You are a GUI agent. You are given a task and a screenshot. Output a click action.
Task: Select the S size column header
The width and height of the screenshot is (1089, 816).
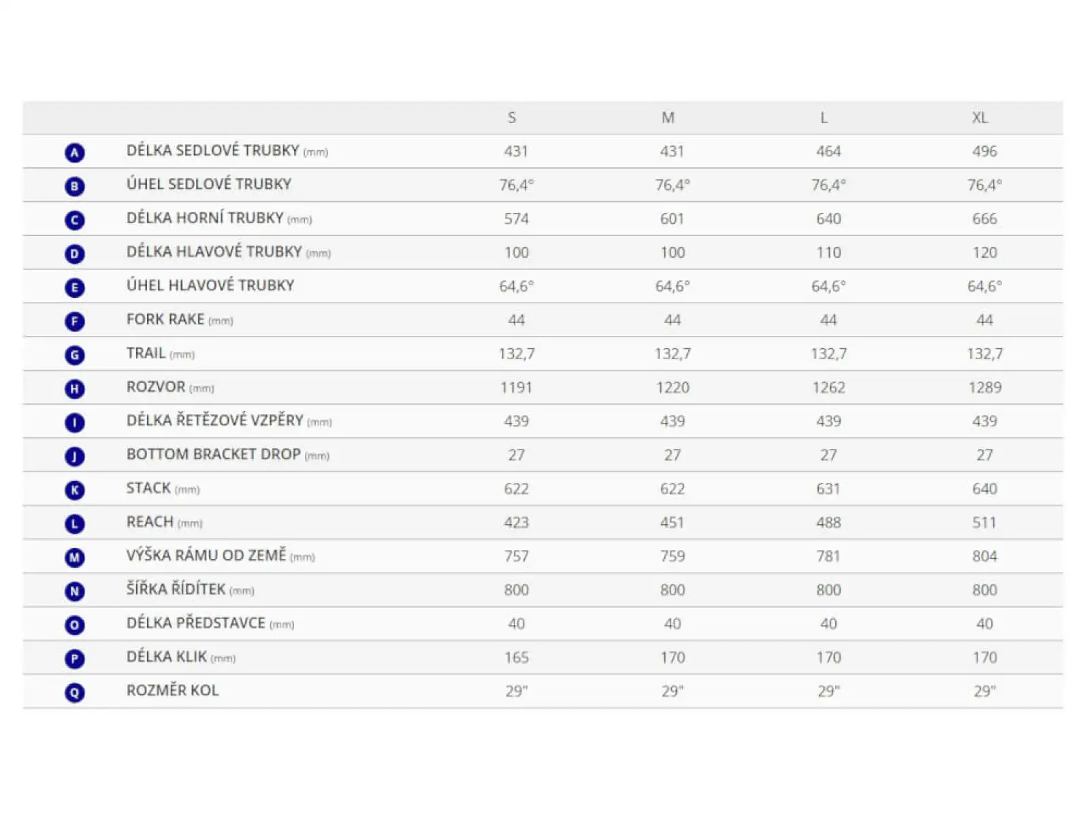512,118
